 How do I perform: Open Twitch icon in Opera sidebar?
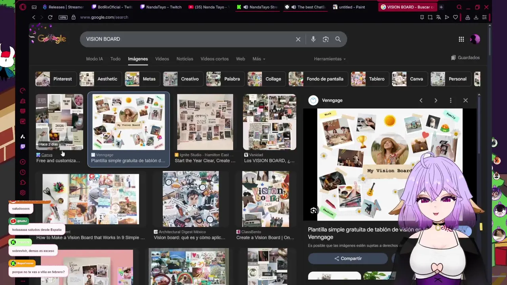[23, 146]
